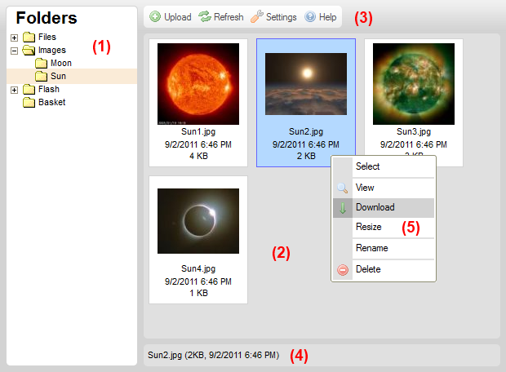Expand the Flash folder tree node
506x372 pixels.
pyautogui.click(x=14, y=90)
